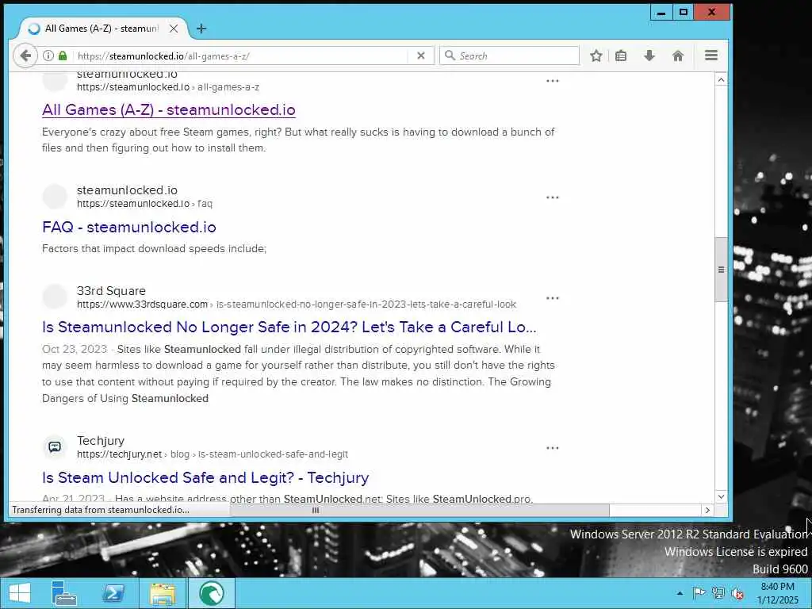812x609 pixels.
Task: Click the Techjury site favicon
Action: (x=55, y=447)
